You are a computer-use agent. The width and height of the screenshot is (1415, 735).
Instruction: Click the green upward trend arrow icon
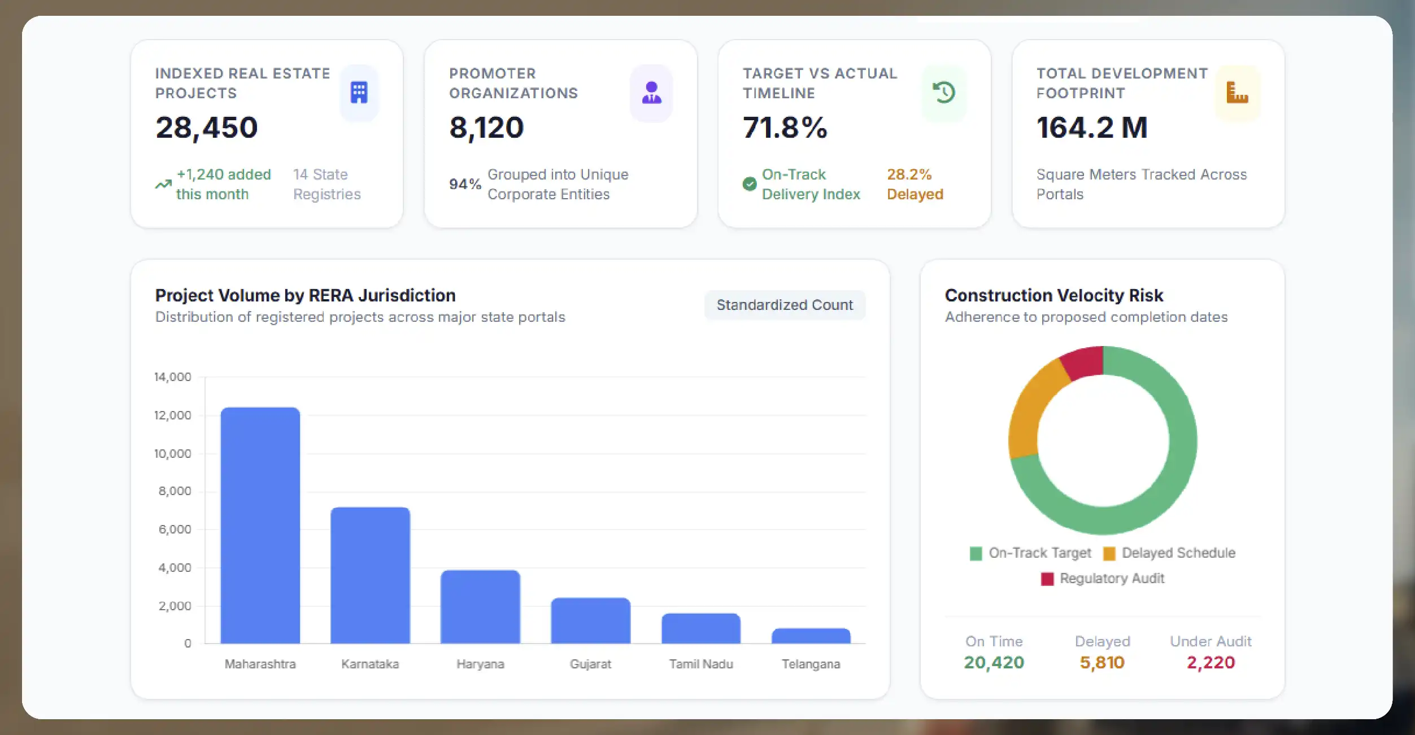(163, 184)
